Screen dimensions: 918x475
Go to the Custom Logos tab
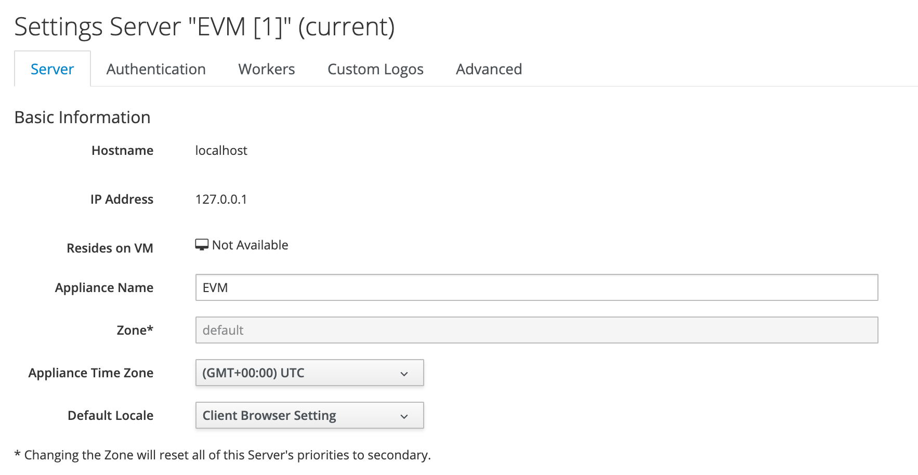pyautogui.click(x=375, y=69)
